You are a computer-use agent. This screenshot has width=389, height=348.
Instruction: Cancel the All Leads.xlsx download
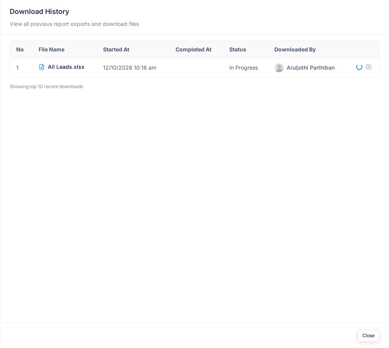(x=369, y=67)
